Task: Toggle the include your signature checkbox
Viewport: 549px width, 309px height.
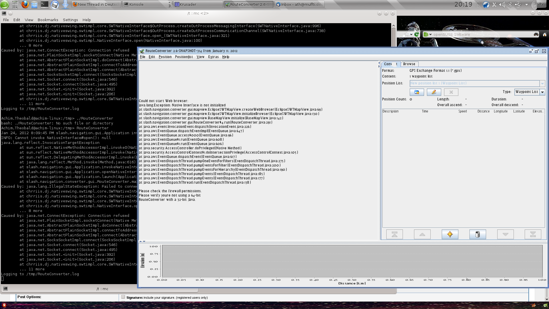Action: [123, 297]
